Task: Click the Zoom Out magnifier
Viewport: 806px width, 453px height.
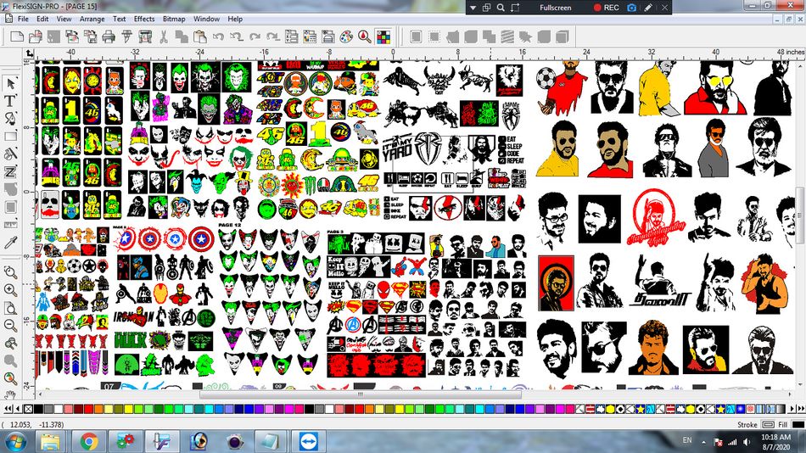Action: [10, 325]
